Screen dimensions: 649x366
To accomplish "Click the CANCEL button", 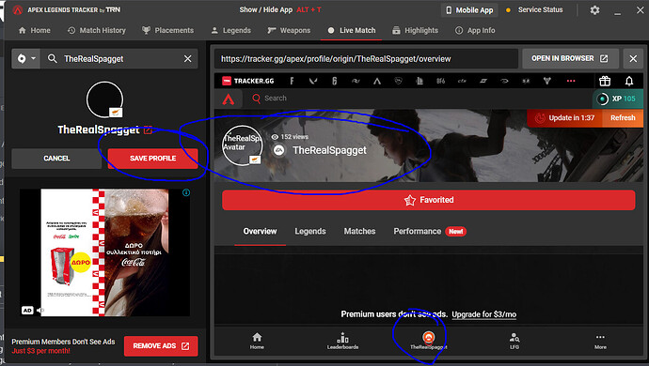I will pos(56,159).
